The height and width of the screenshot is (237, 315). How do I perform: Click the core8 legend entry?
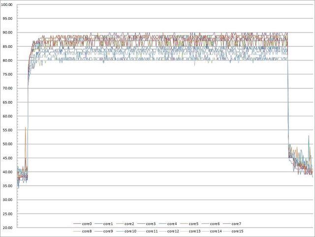click(x=88, y=231)
